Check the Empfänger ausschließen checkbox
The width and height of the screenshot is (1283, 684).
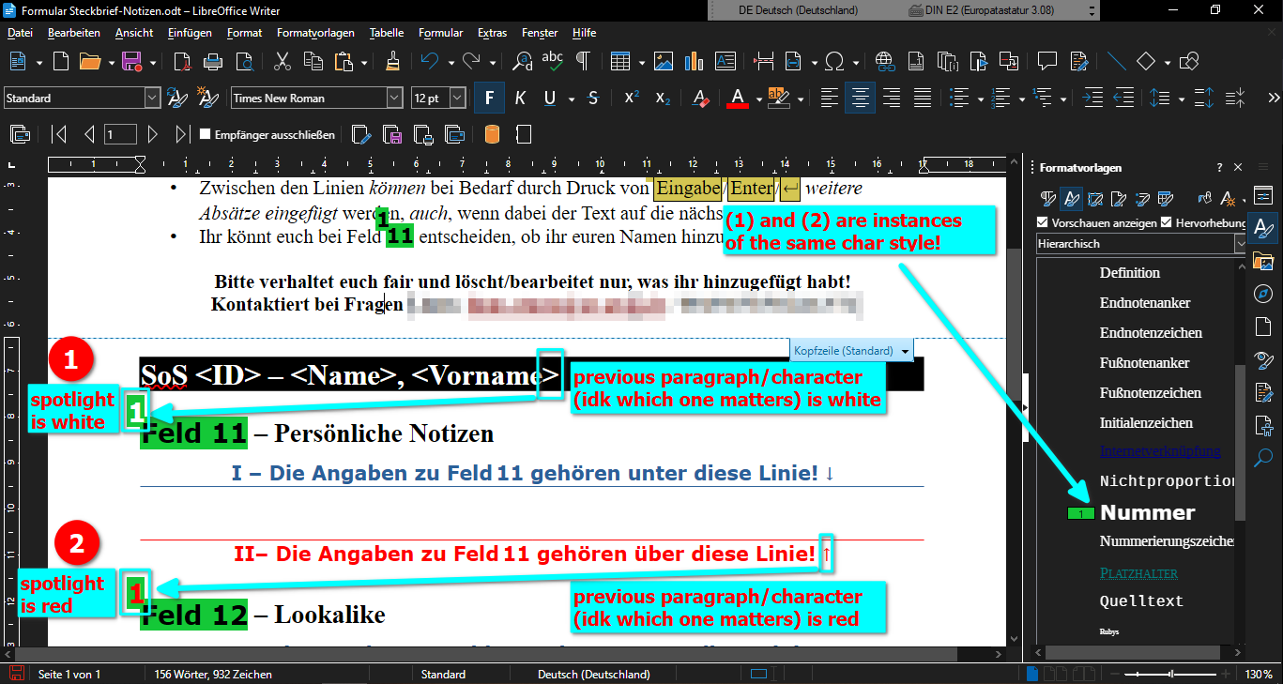pos(205,134)
